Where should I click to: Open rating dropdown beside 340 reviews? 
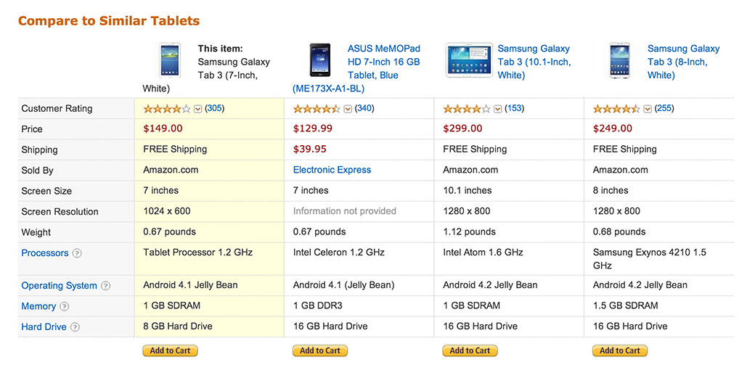[x=348, y=109]
